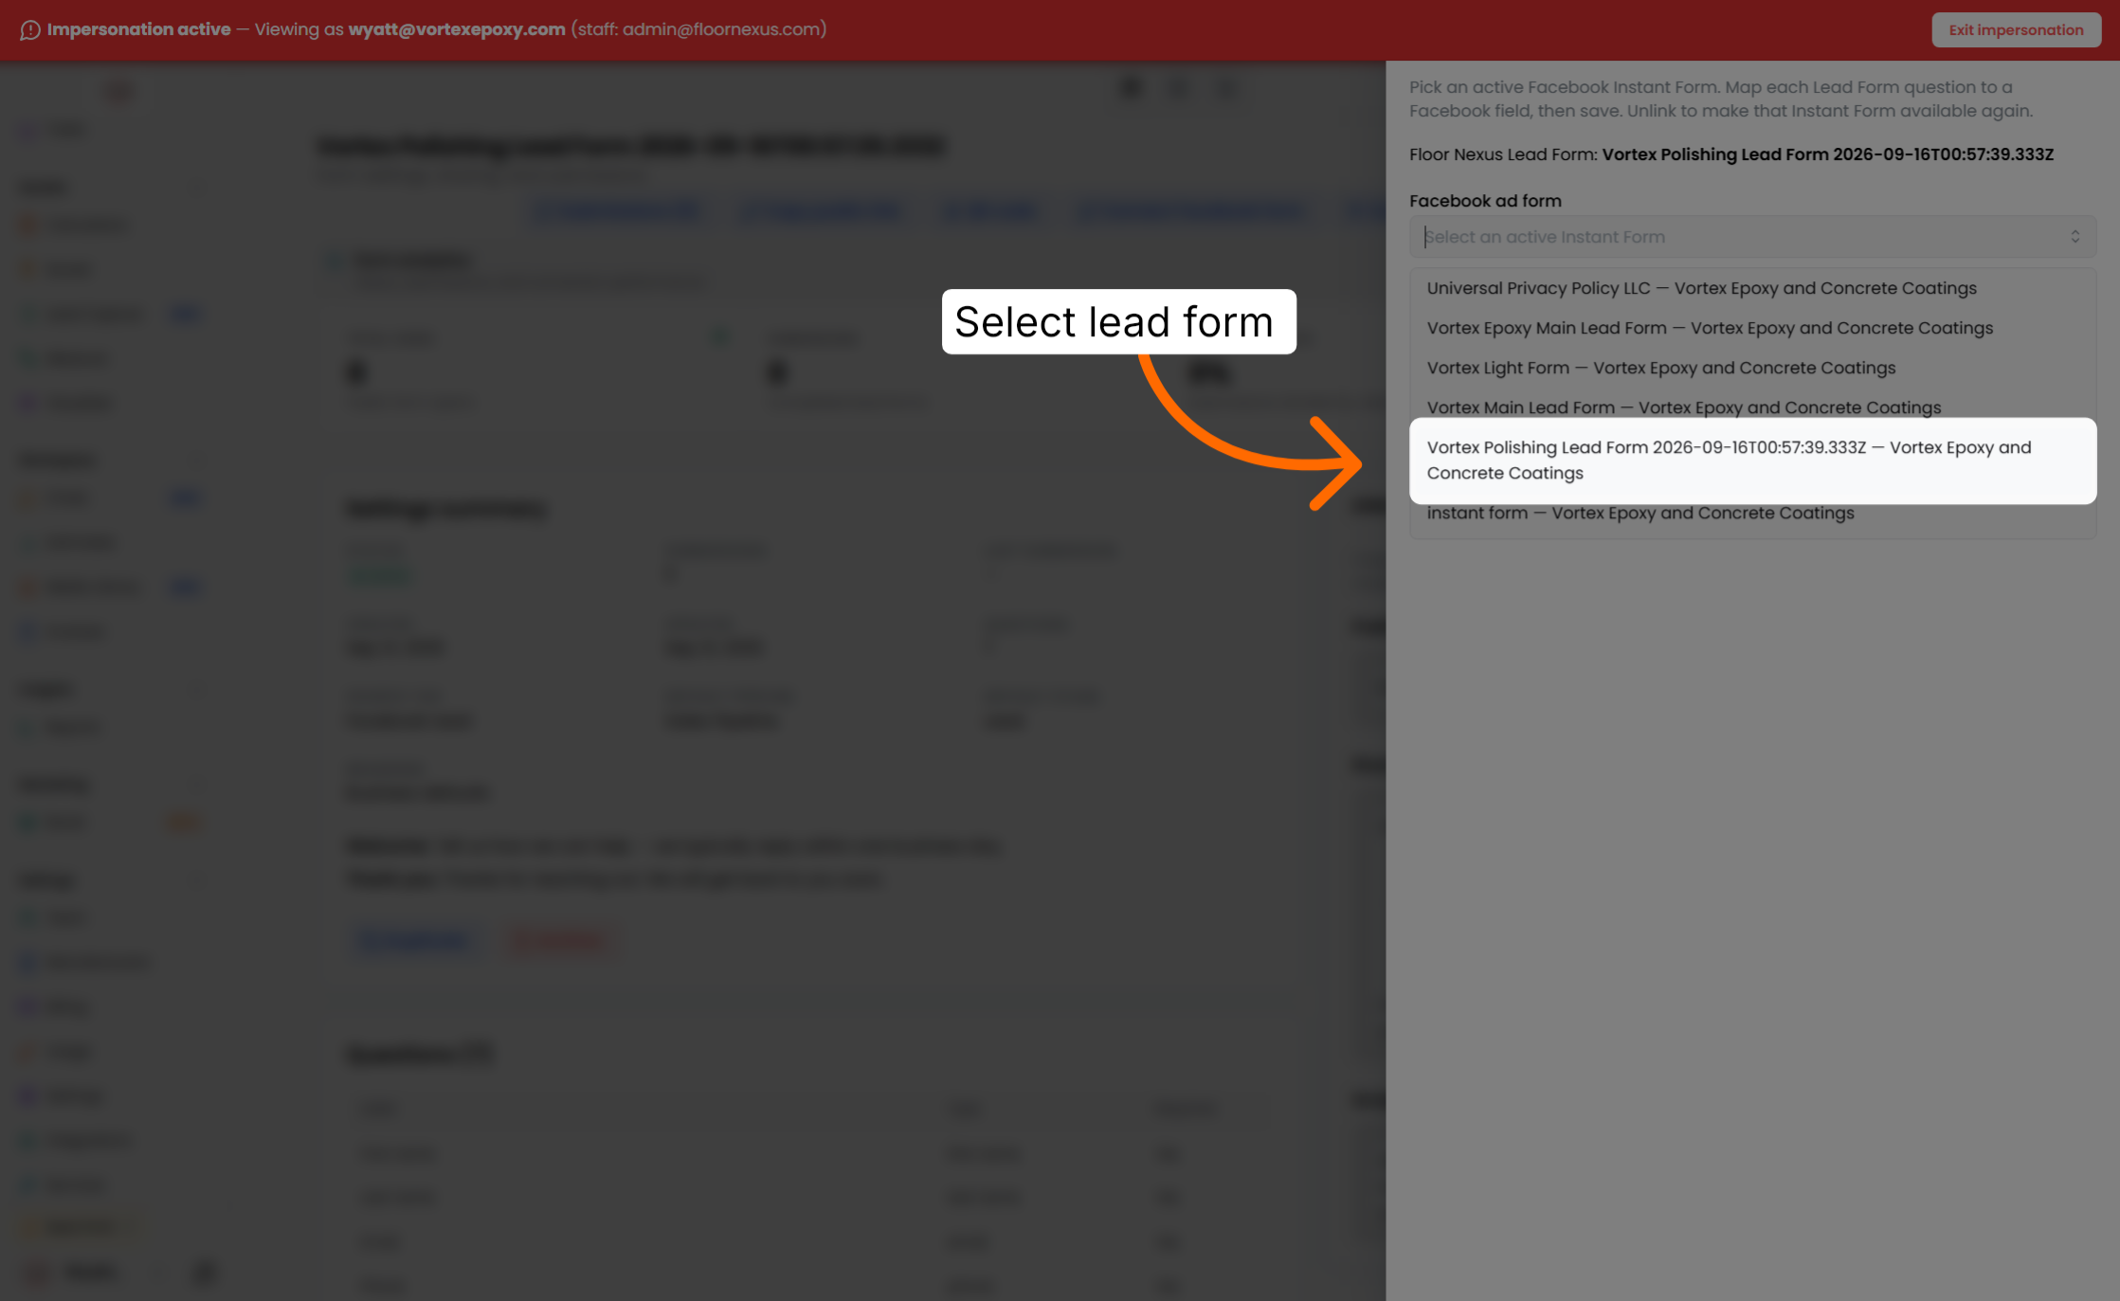Image resolution: width=2120 pixels, height=1301 pixels.
Task: Open the Facebook ad form combo box
Action: 1752,237
